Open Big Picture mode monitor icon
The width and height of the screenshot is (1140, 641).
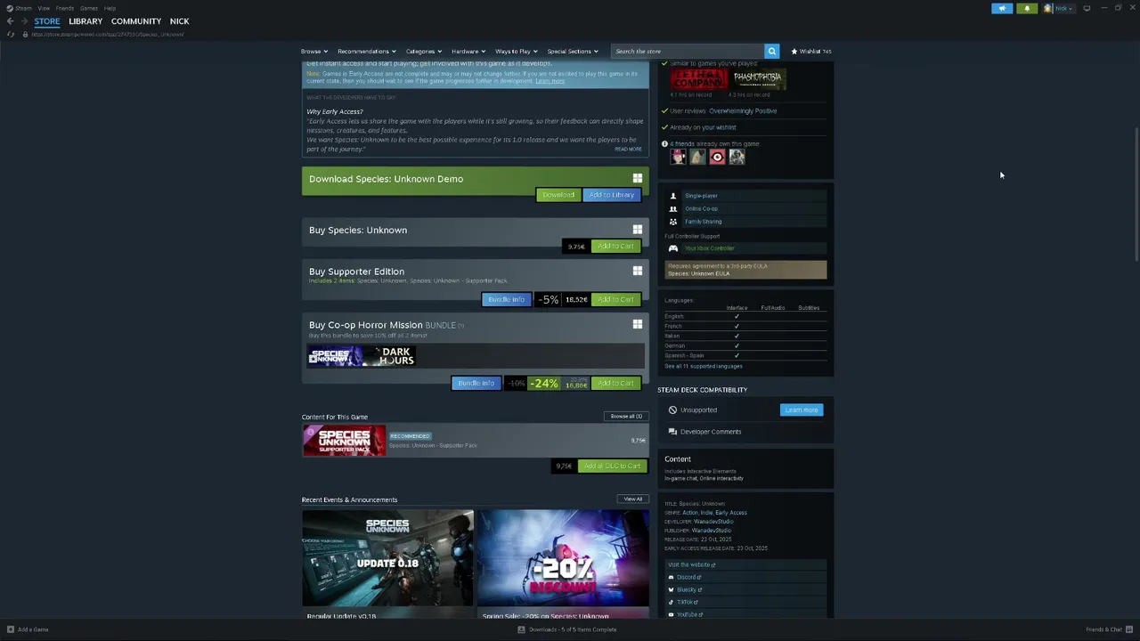[1087, 8]
